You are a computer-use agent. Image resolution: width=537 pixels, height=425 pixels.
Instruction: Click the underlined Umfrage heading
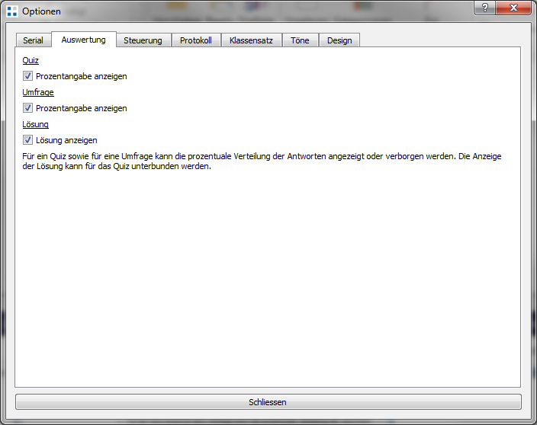point(38,92)
